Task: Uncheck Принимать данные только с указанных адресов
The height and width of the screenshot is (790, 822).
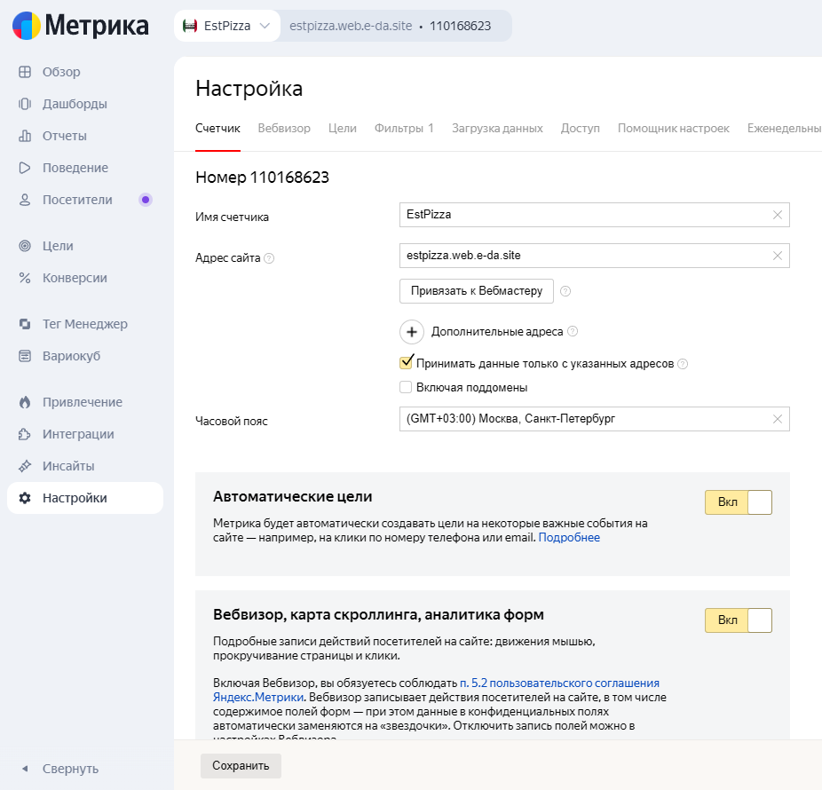Action: click(406, 363)
